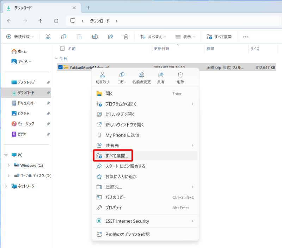Open the 新規作成 new item dropdown
The width and height of the screenshot is (282, 248).
tap(20, 37)
